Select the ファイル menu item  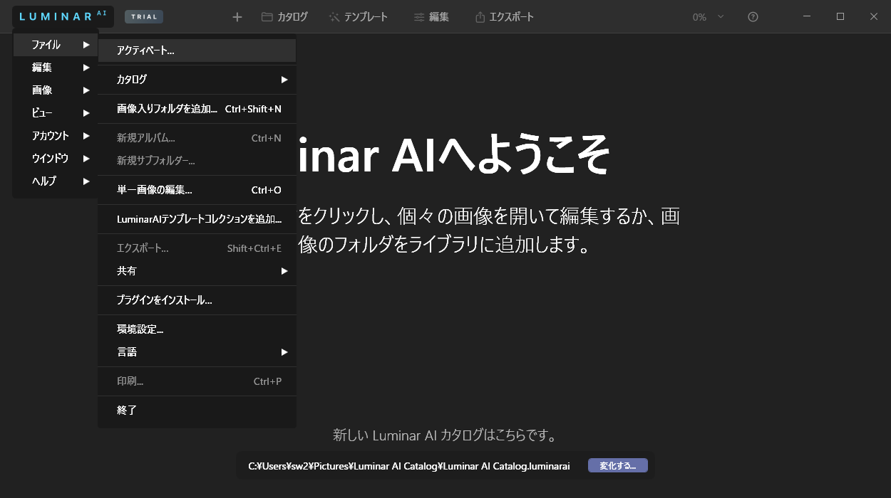coord(56,45)
